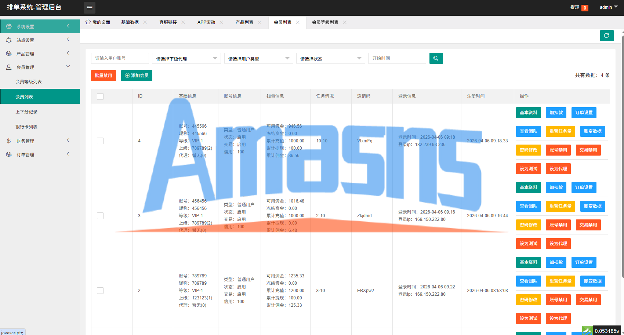Open the 请选择用户类型 dropdown
Screen dimensions: 624x335
coord(259,58)
